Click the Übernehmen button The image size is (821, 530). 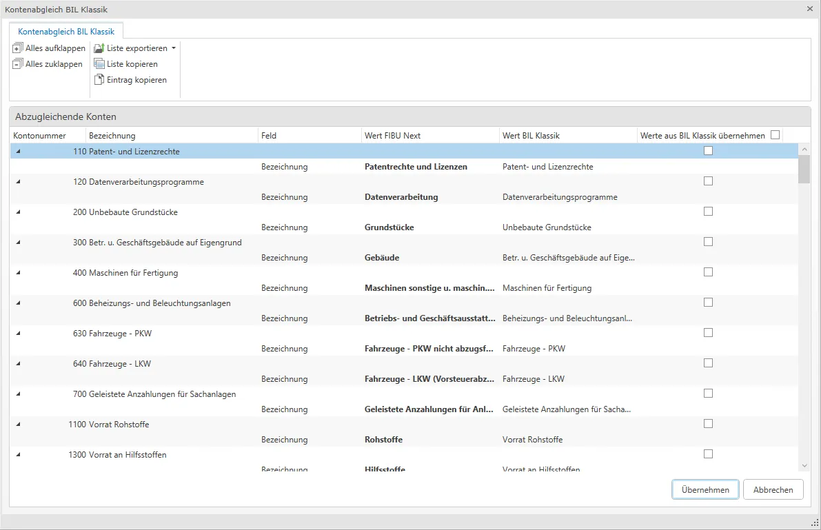(705, 489)
